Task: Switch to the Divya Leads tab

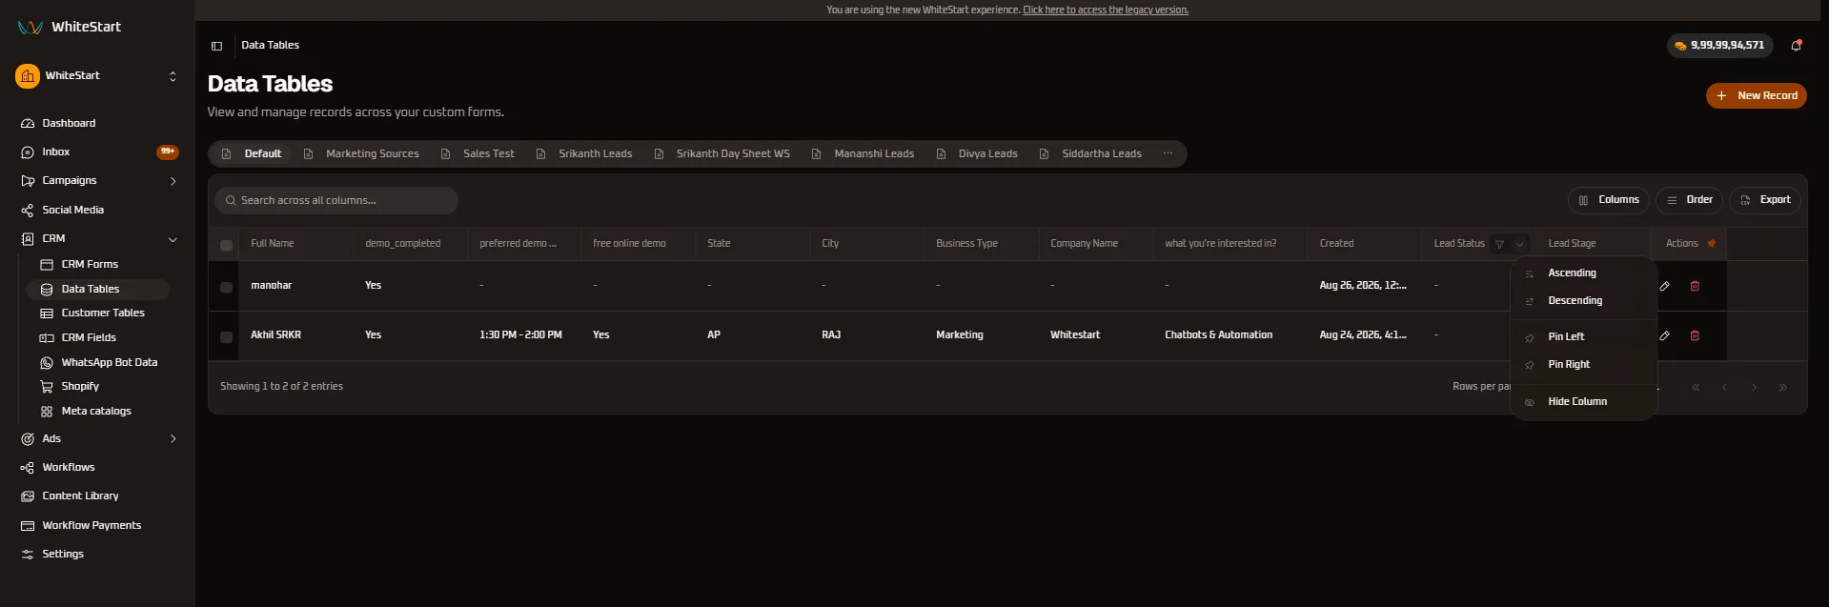Action: [977, 153]
